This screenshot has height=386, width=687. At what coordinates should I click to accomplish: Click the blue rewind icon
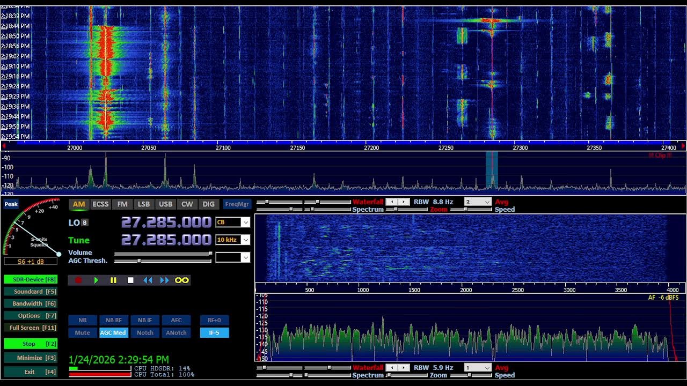(148, 280)
